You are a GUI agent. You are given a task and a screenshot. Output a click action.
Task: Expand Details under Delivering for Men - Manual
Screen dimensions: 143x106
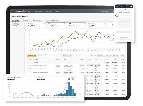click(58, 67)
